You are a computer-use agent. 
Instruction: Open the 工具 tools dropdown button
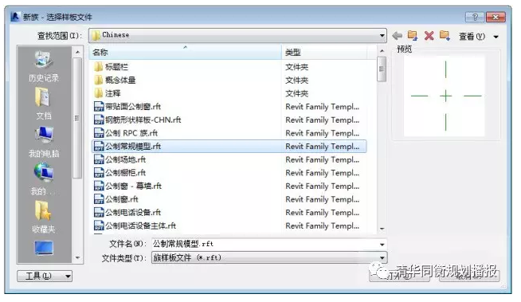(45, 276)
